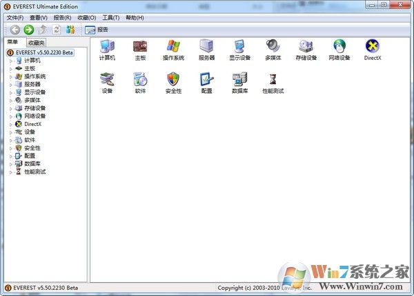Expand the 计算机 tree node
The image size is (414, 296).
[x=11, y=61]
